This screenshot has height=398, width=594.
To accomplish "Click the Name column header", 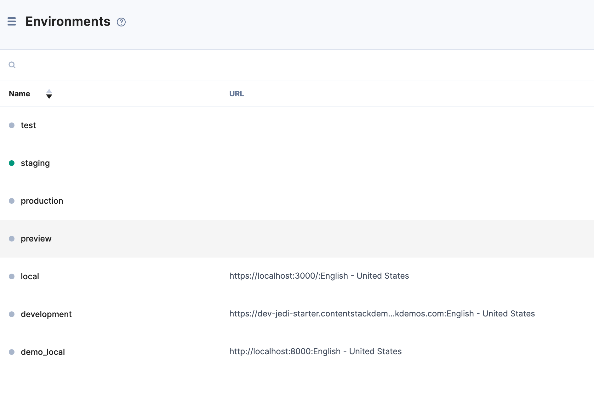I will tap(20, 94).
